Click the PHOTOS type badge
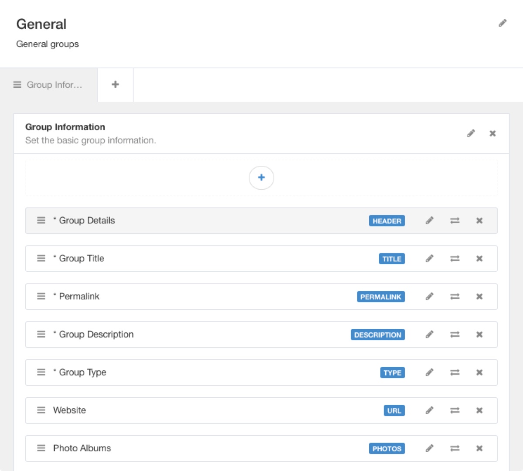Image resolution: width=523 pixels, height=471 pixels. pyautogui.click(x=387, y=448)
